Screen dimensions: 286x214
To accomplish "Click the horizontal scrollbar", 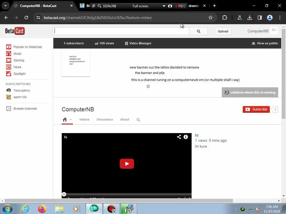I will 119,201.
